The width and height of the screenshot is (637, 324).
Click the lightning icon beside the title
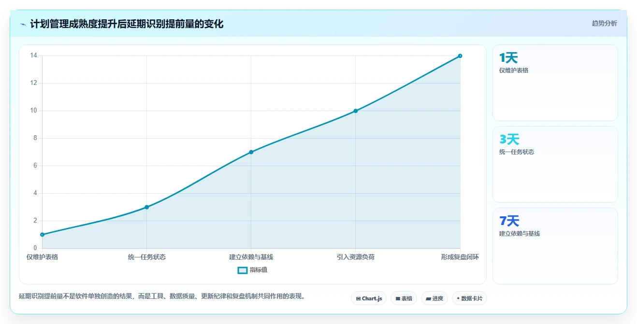coord(23,24)
